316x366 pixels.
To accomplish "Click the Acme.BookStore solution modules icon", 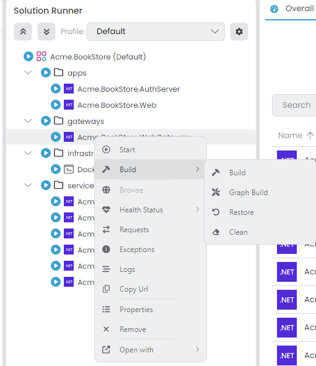I will (x=42, y=56).
